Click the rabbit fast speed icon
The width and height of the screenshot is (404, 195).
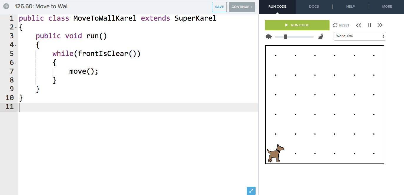(321, 36)
